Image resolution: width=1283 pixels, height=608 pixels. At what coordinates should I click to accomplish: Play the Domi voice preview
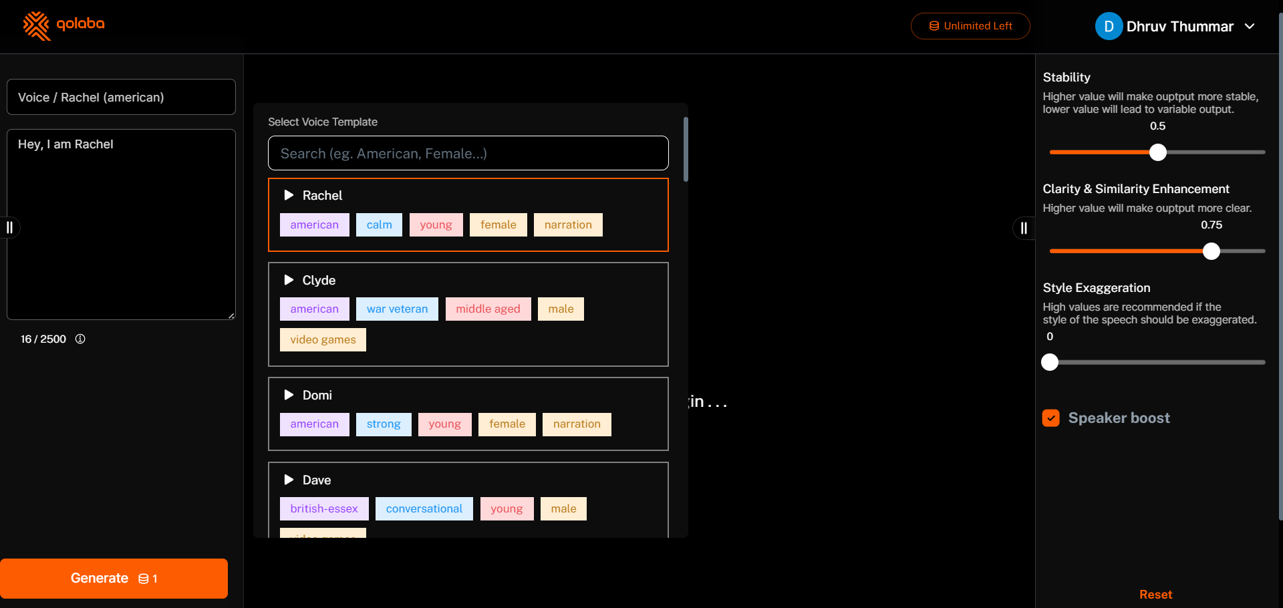click(x=289, y=395)
